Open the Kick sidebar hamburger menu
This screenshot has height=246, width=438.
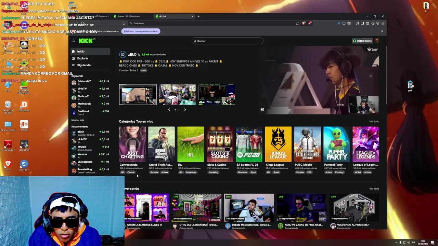tap(74, 41)
